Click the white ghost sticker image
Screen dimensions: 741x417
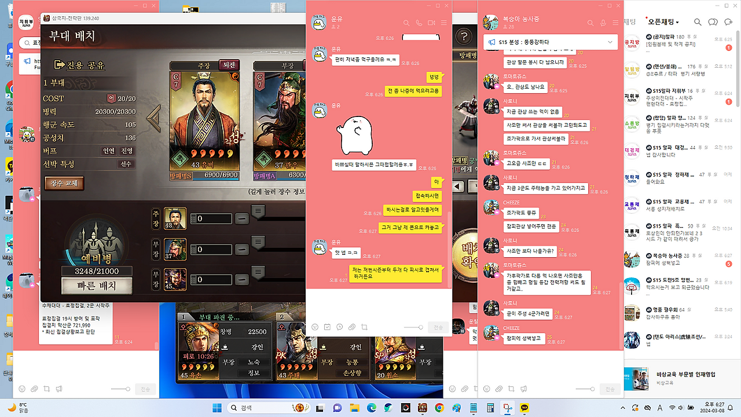pos(357,136)
